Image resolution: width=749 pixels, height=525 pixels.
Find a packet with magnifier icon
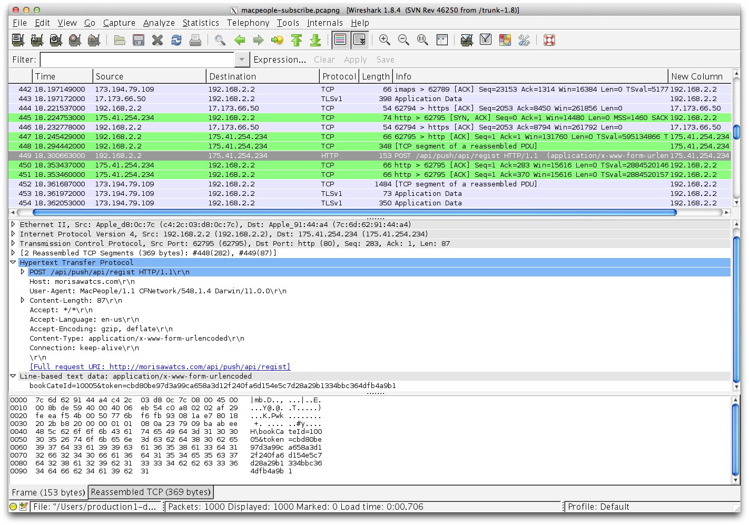click(220, 40)
